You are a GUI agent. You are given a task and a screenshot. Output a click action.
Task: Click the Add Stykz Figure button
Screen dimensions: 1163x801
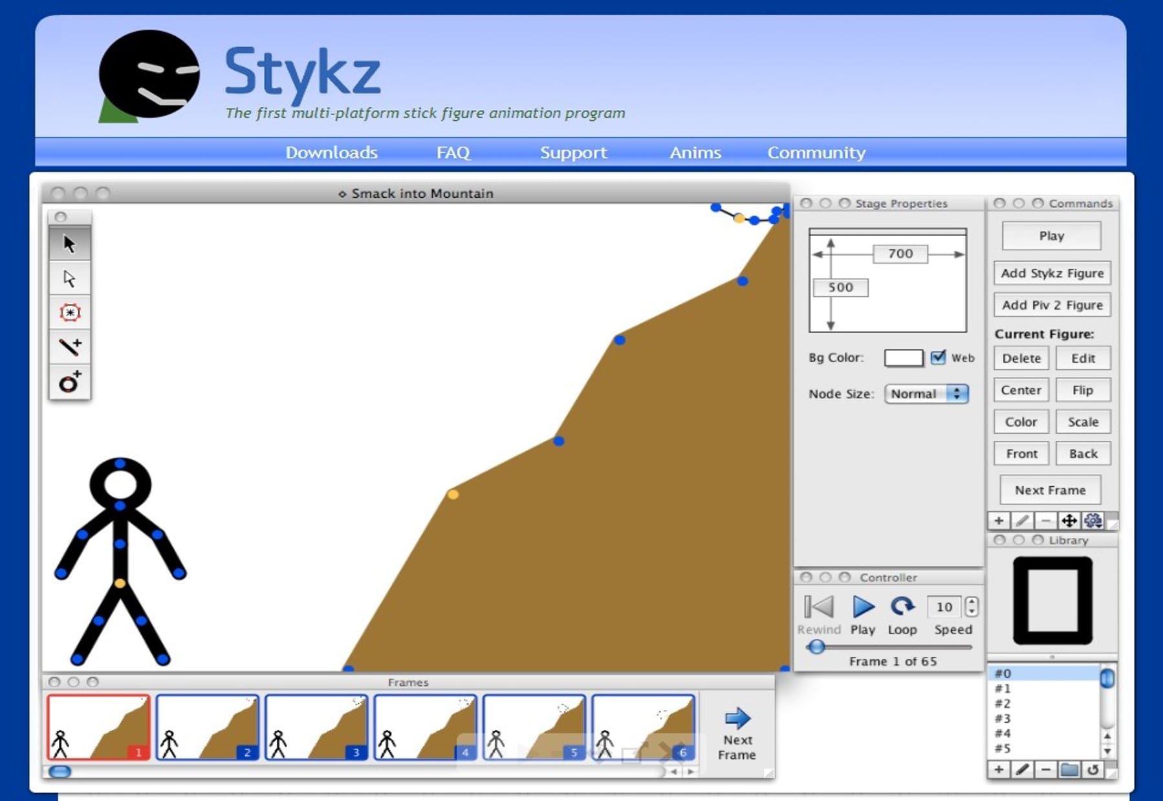tap(1052, 273)
